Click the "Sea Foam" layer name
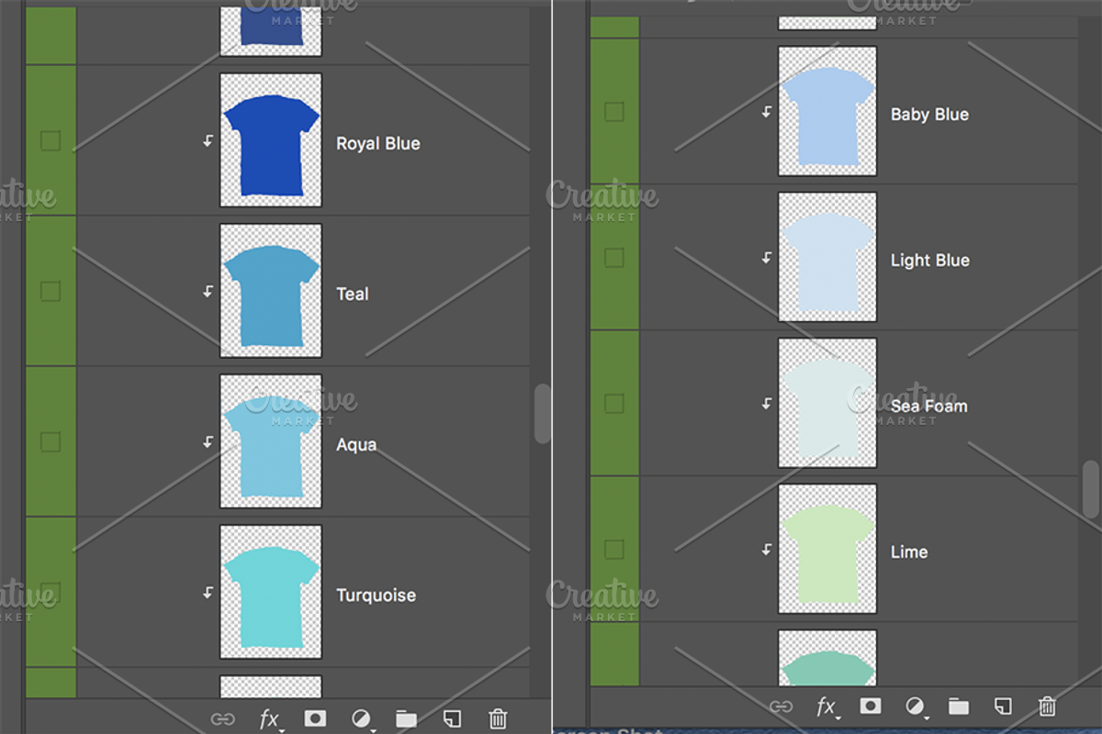The width and height of the screenshot is (1102, 734). [928, 406]
